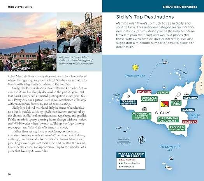This screenshot has width=204, height=181.
Task: Click the blue header 'Sicily's Top Destinations' title
Action: (x=180, y=7)
